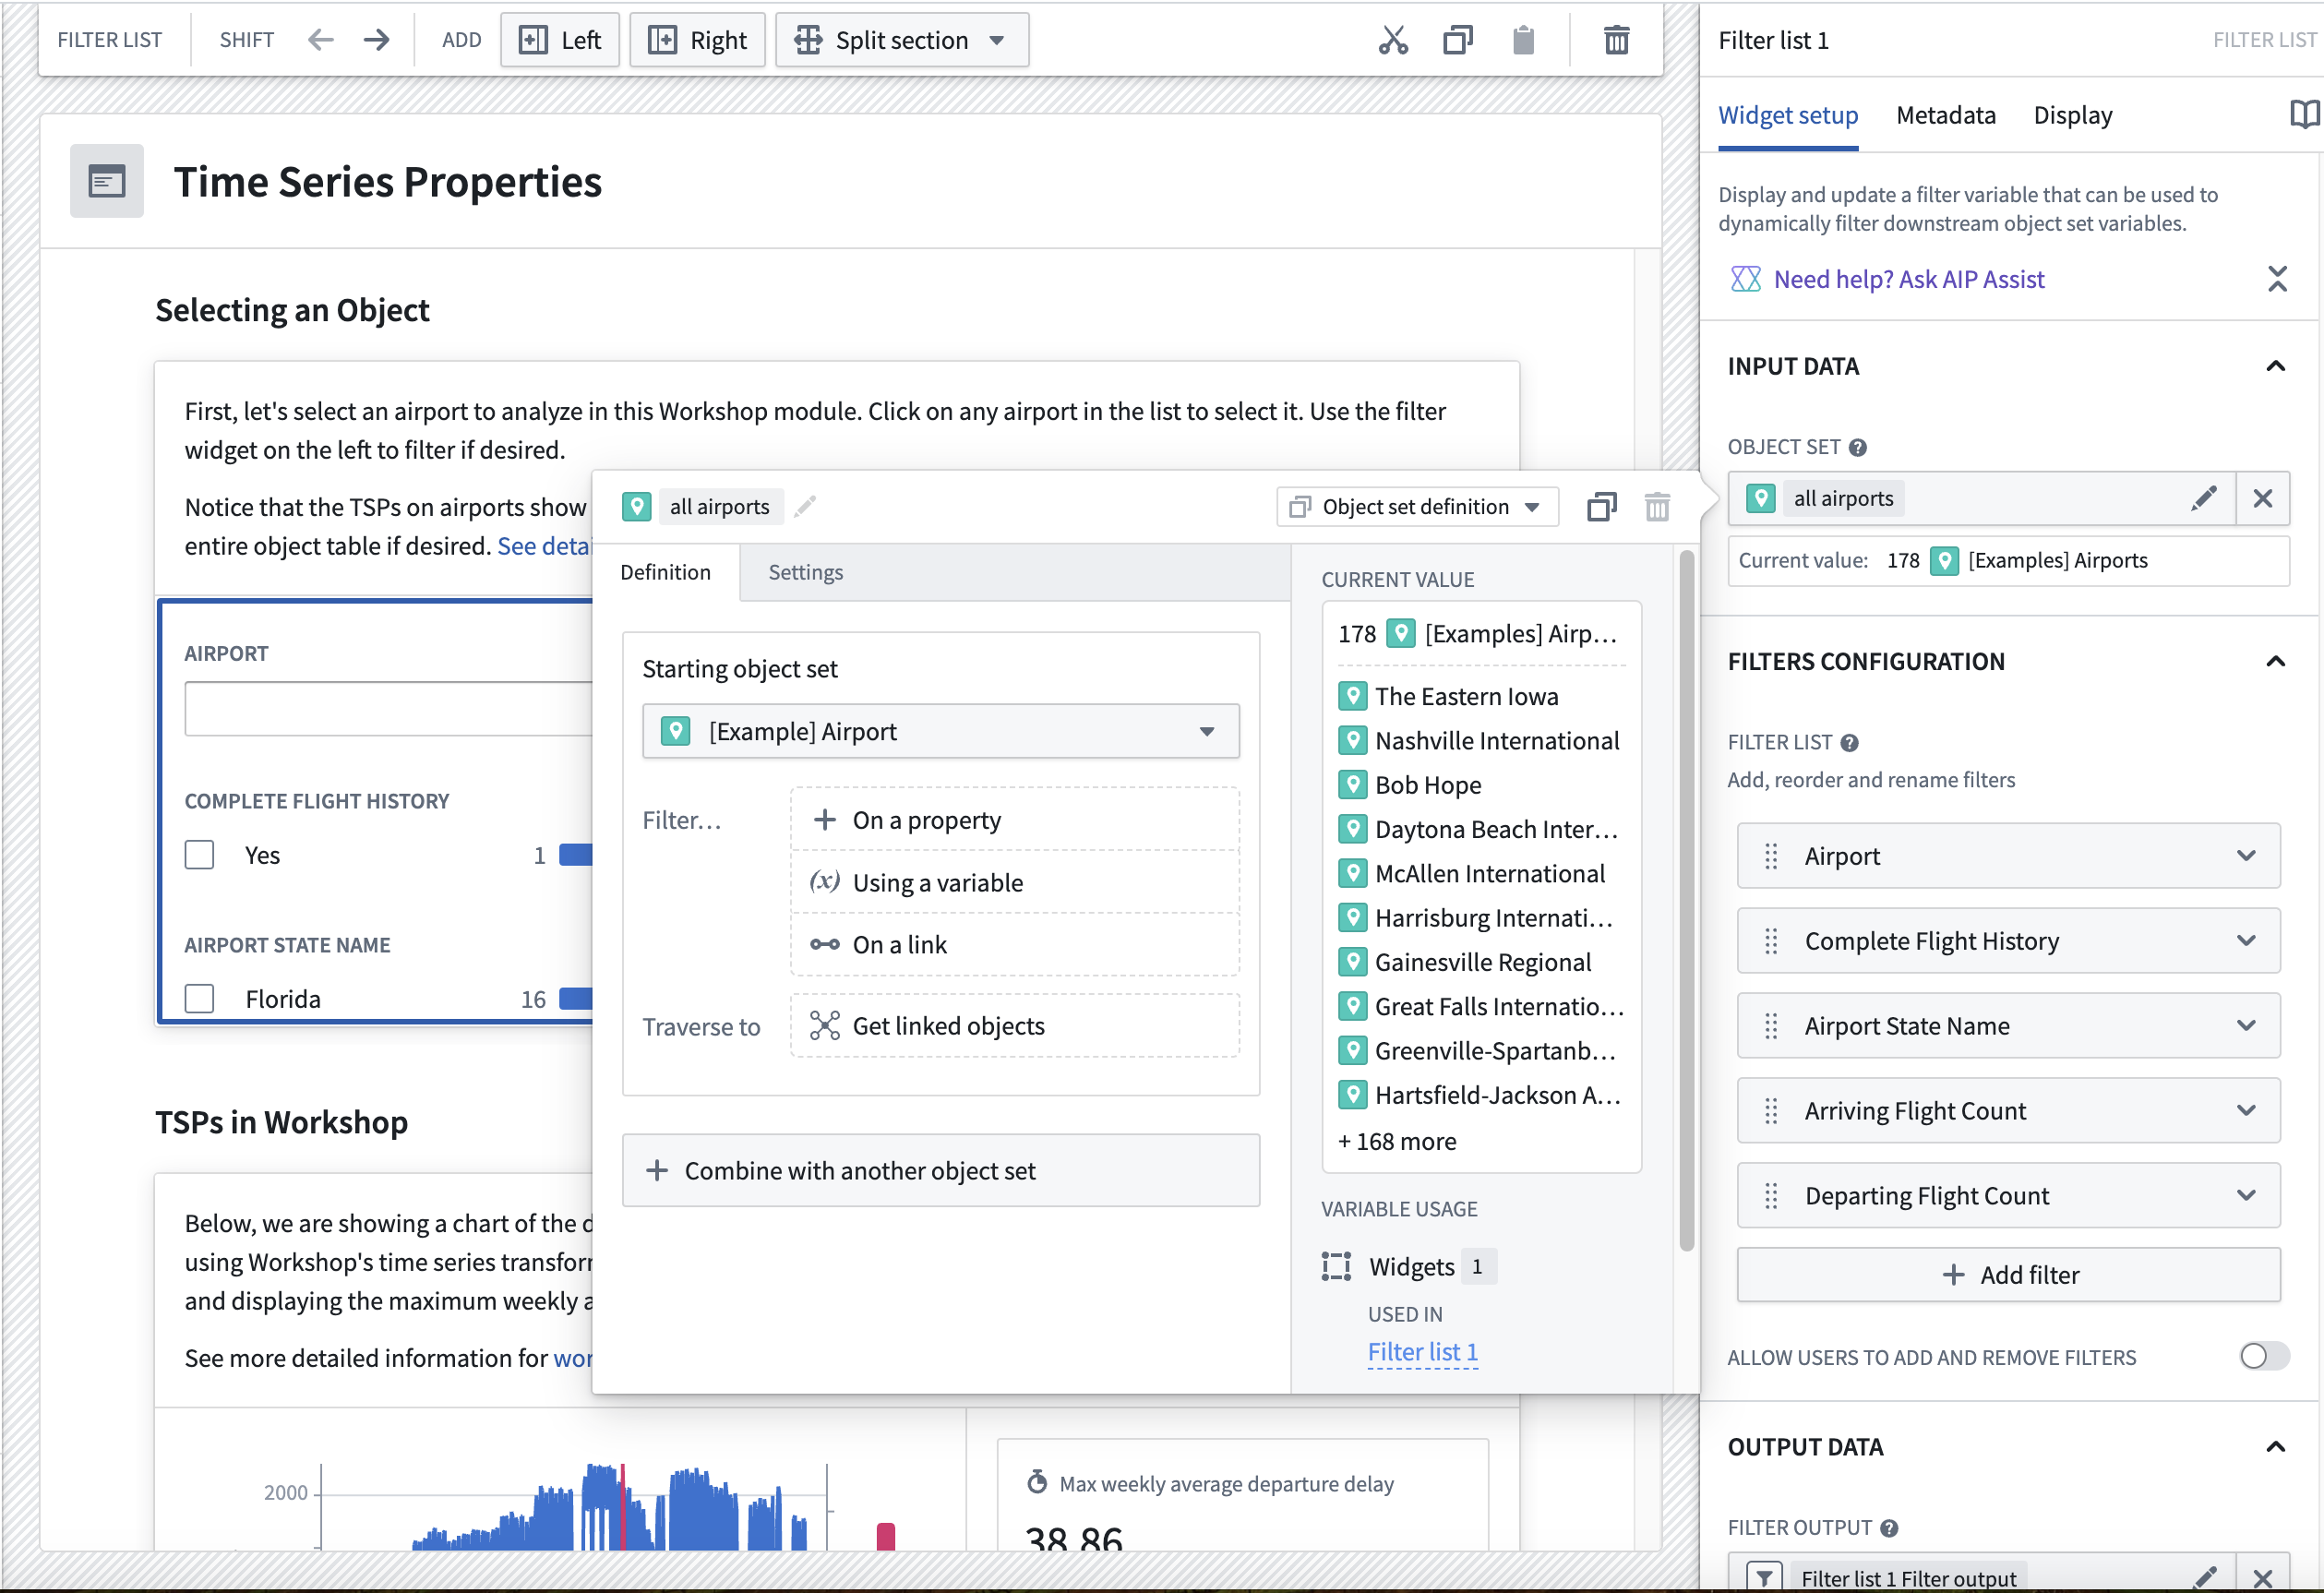The image size is (2324, 1593).
Task: Open the starting object set Airport dropdown
Action: point(940,732)
